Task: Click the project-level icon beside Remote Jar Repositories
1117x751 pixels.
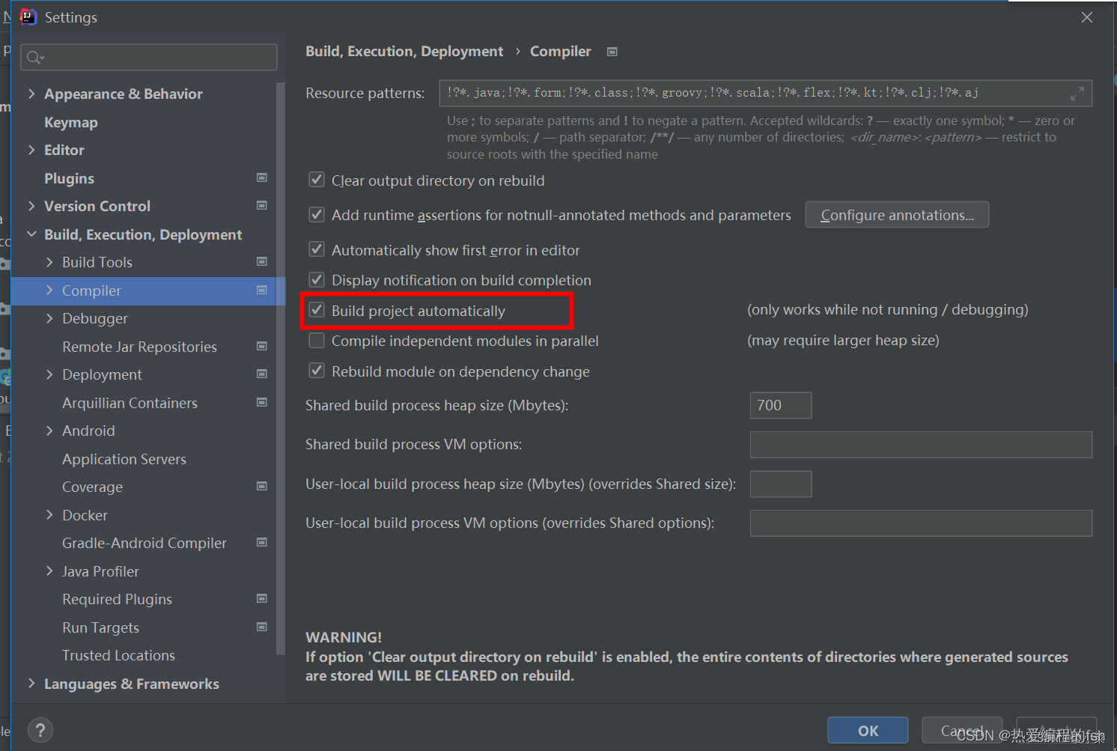Action: [262, 346]
